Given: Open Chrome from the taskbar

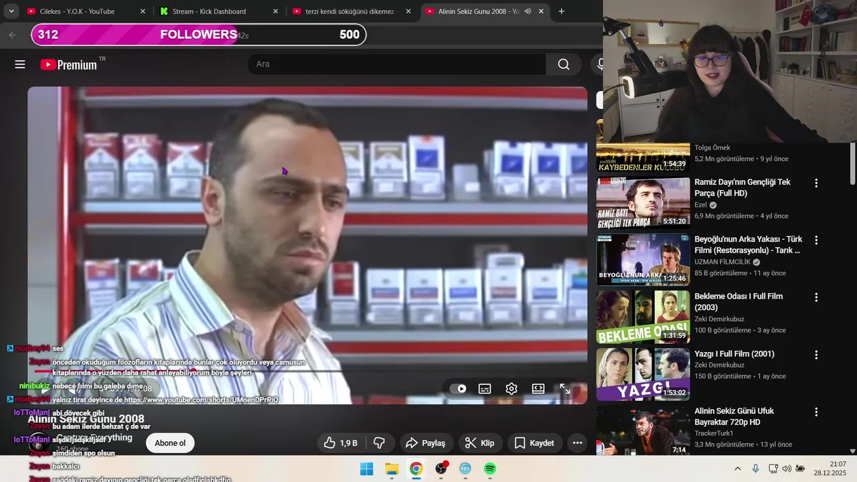Looking at the screenshot, I should (x=416, y=469).
